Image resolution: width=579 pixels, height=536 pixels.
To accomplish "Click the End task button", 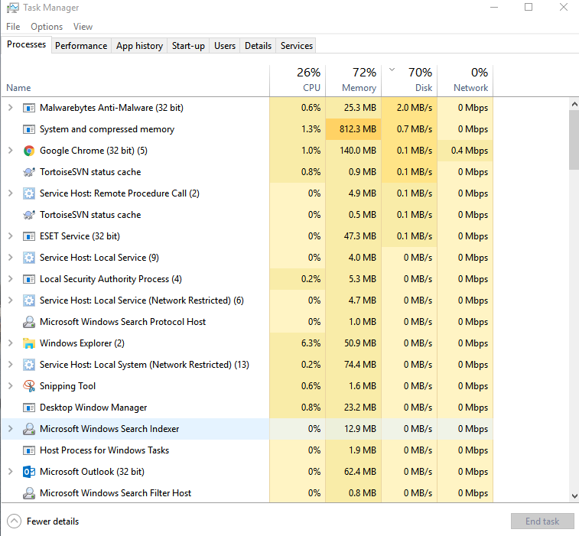I will pos(542,521).
